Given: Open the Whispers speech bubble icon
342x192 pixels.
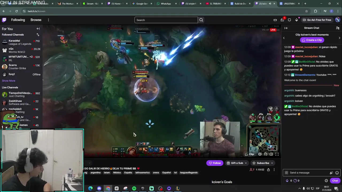Looking at the screenshot, I should [289, 20].
